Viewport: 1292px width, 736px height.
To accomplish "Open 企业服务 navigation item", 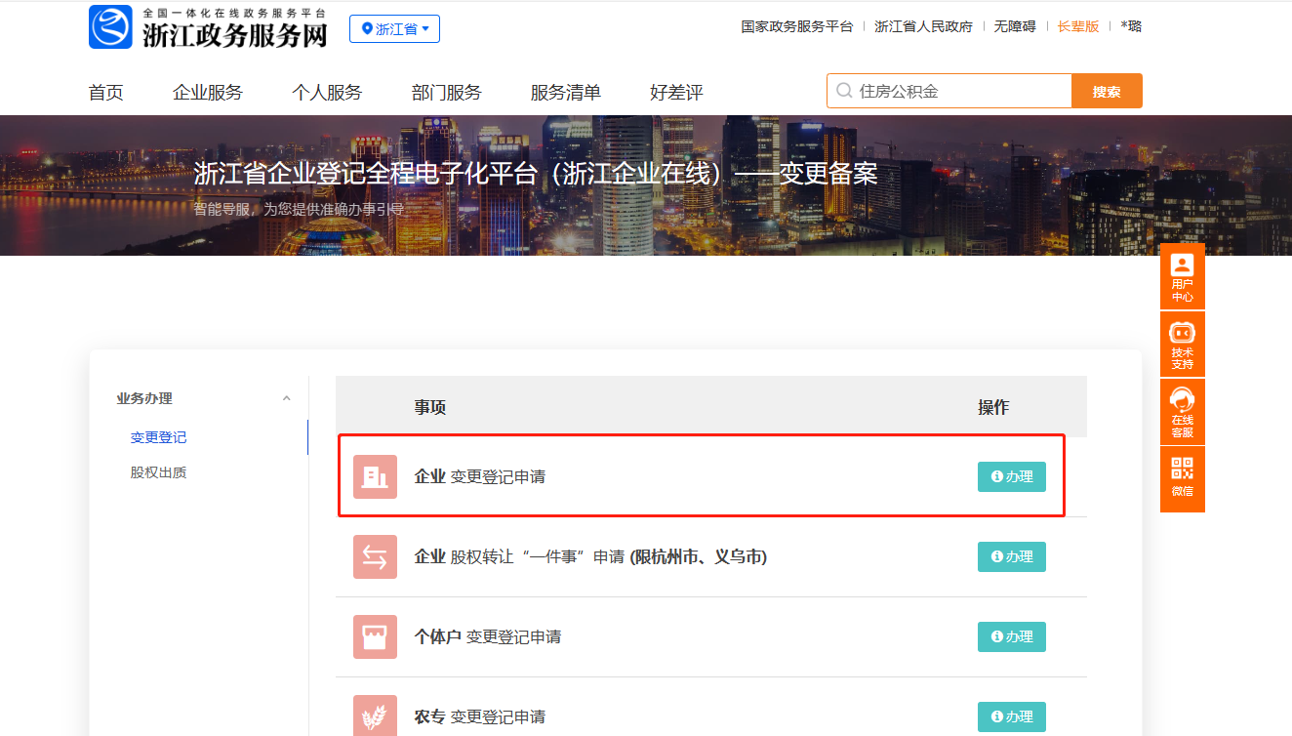I will point(207,93).
